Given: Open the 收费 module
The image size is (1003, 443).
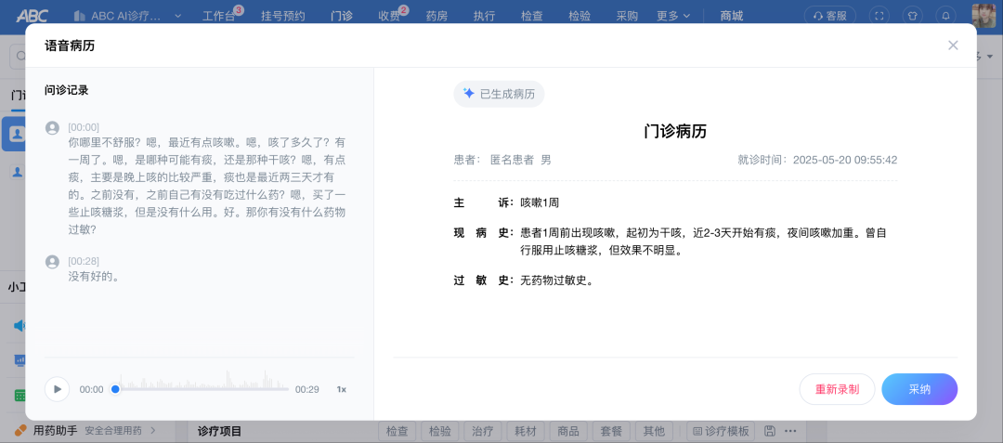Looking at the screenshot, I should pos(391,16).
